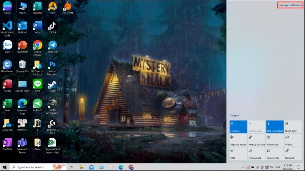
Task: Select the Zalo desktop icon
Action: [7, 47]
